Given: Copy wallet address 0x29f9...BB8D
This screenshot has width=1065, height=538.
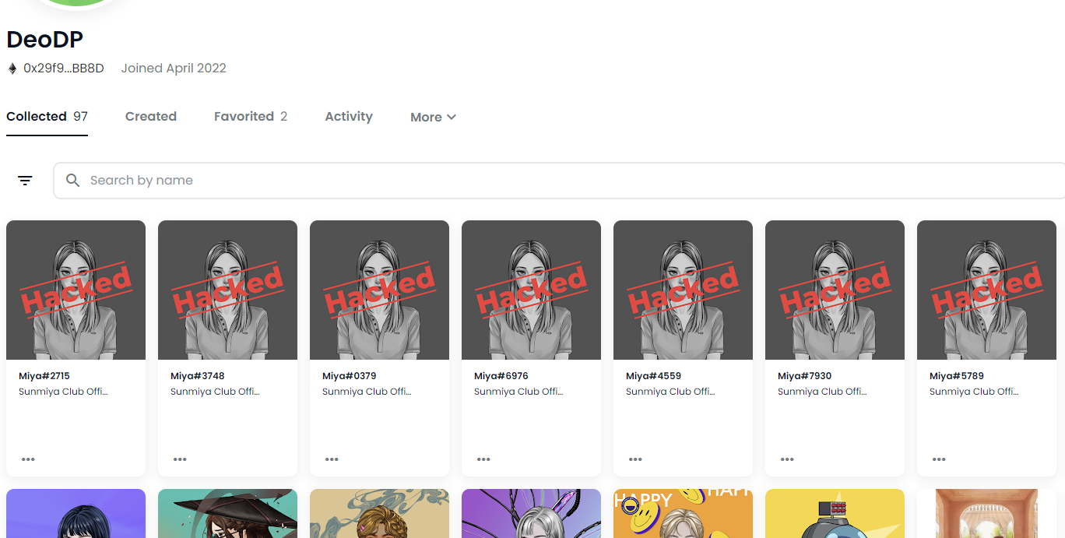Looking at the screenshot, I should 64,69.
